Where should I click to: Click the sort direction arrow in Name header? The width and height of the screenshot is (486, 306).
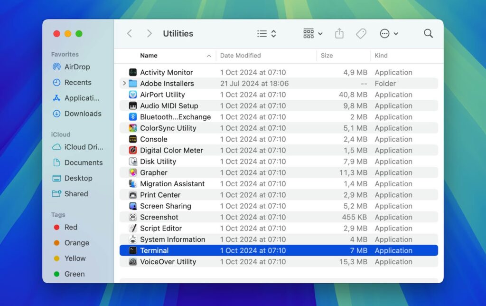pos(209,56)
